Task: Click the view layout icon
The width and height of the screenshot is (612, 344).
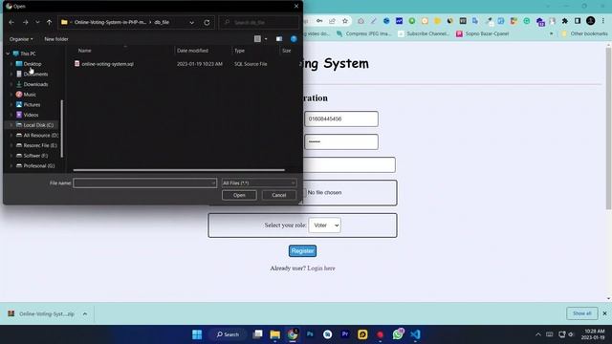Action: tap(257, 39)
